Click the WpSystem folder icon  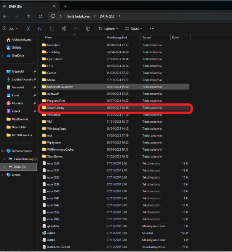click(44, 142)
